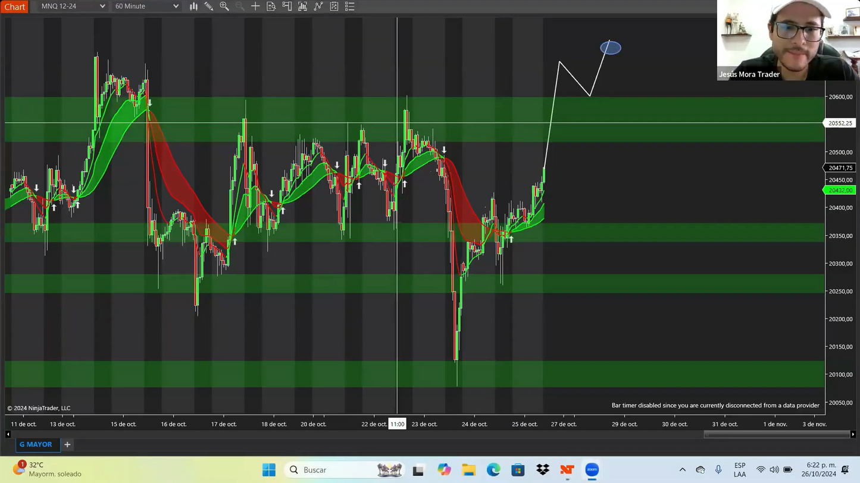Open the chart properties list icon

350,7
